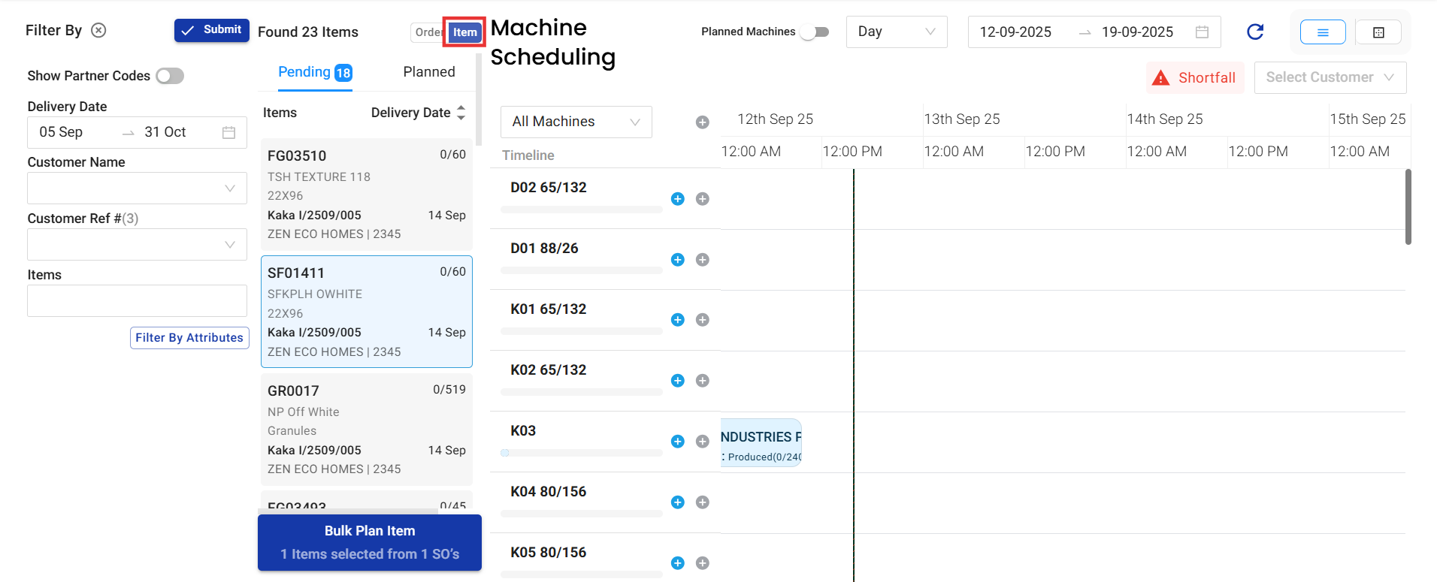Enable the Show Partner Codes toggle

[x=170, y=76]
